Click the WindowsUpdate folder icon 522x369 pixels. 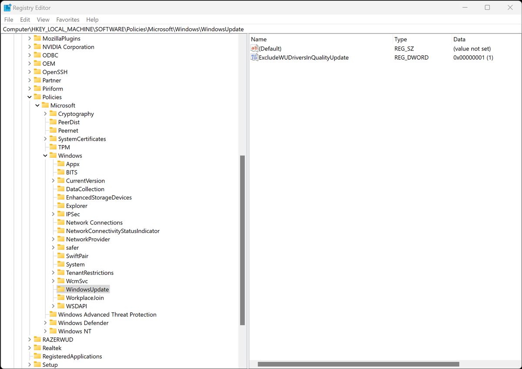pyautogui.click(x=61, y=289)
